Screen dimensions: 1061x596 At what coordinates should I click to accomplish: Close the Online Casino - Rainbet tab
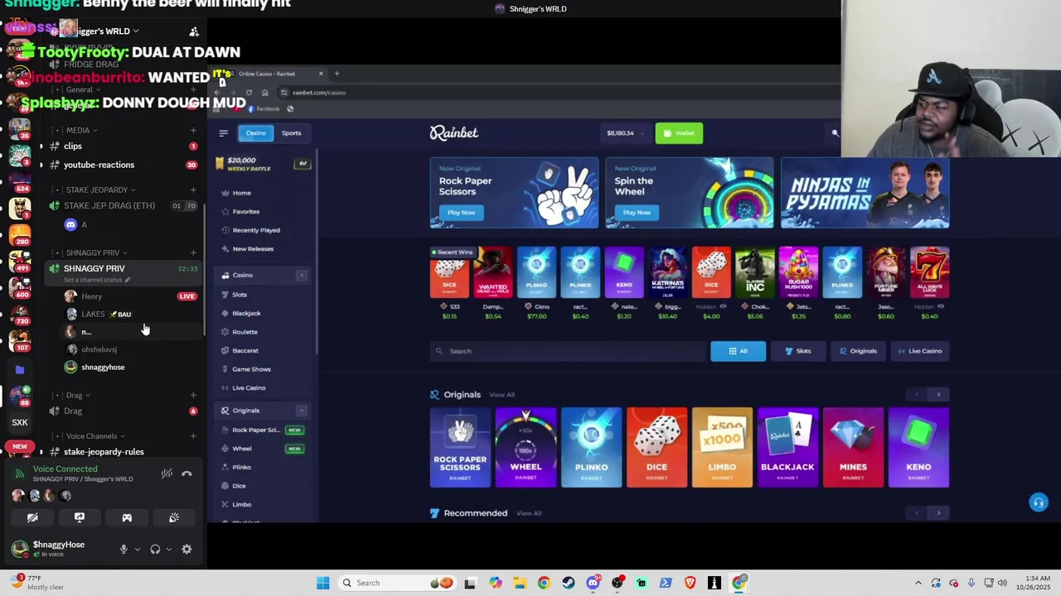(321, 74)
